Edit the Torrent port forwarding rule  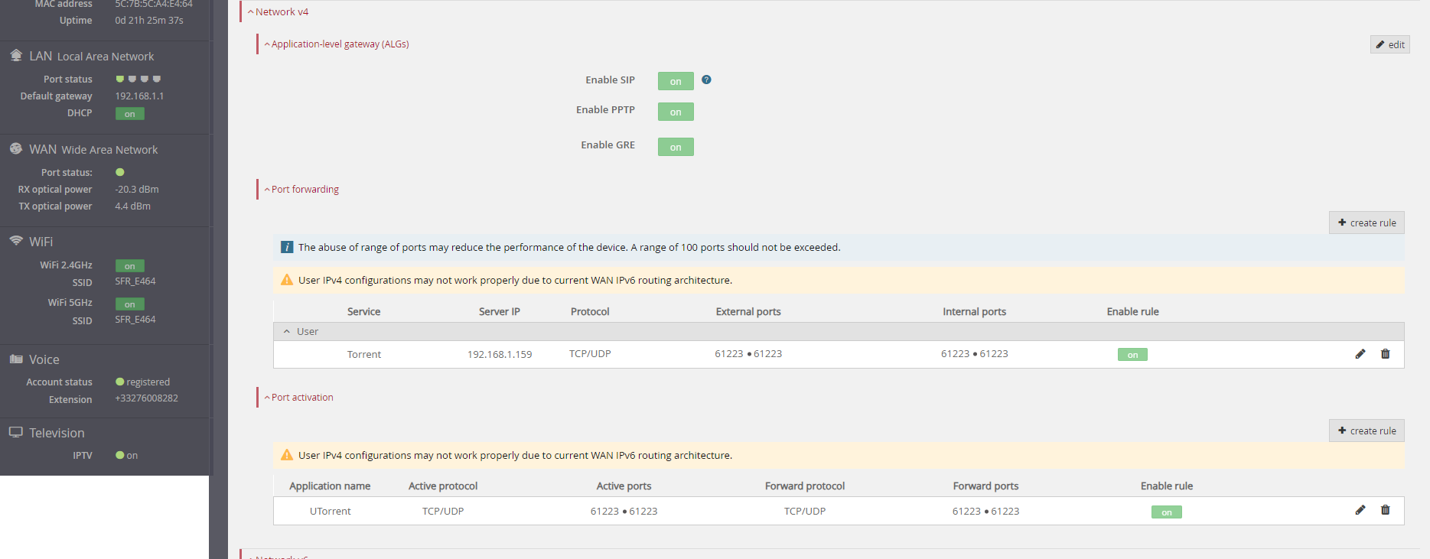(1360, 354)
